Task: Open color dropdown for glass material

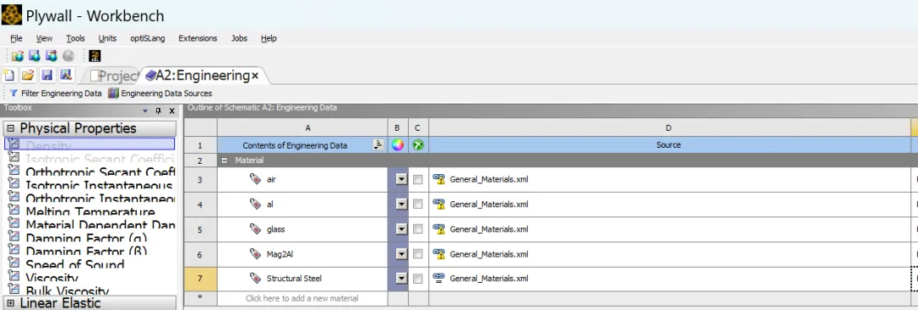Action: click(401, 229)
